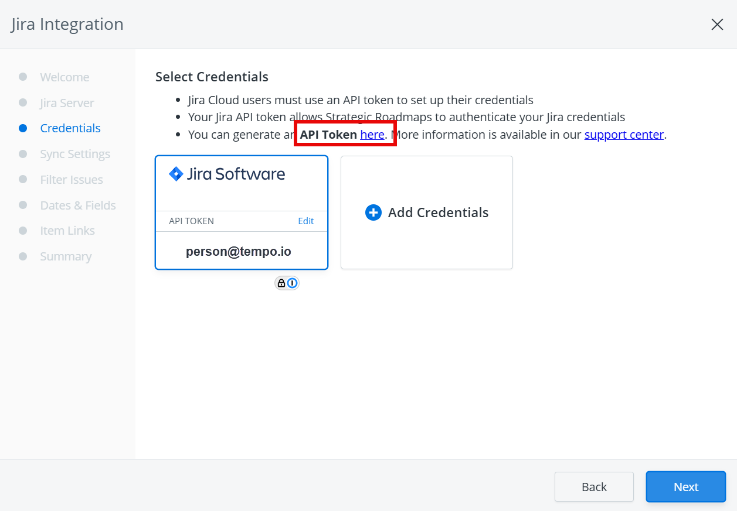Click the highlighted here link to generate API Token
Screen dimensions: 737x511
(373, 134)
